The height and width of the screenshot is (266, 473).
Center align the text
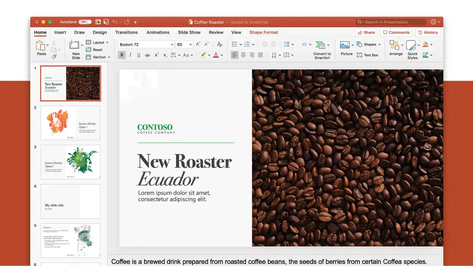(243, 55)
